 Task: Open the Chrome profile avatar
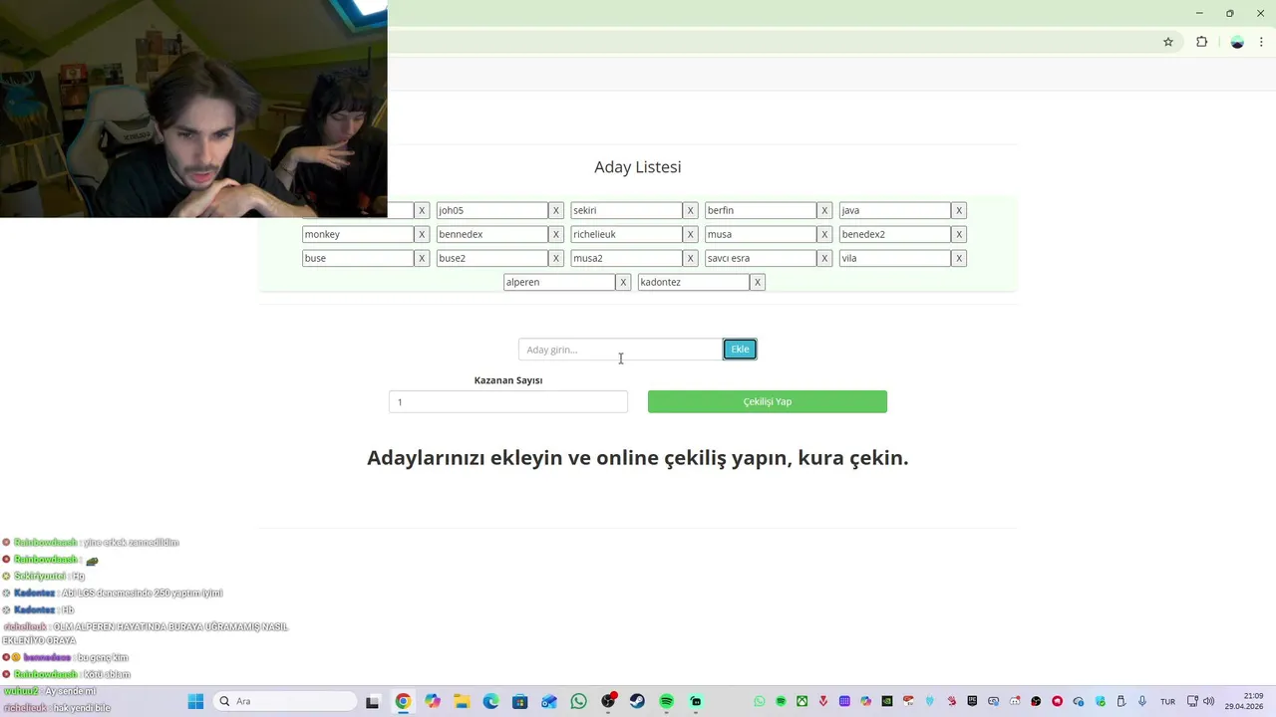(1237, 42)
